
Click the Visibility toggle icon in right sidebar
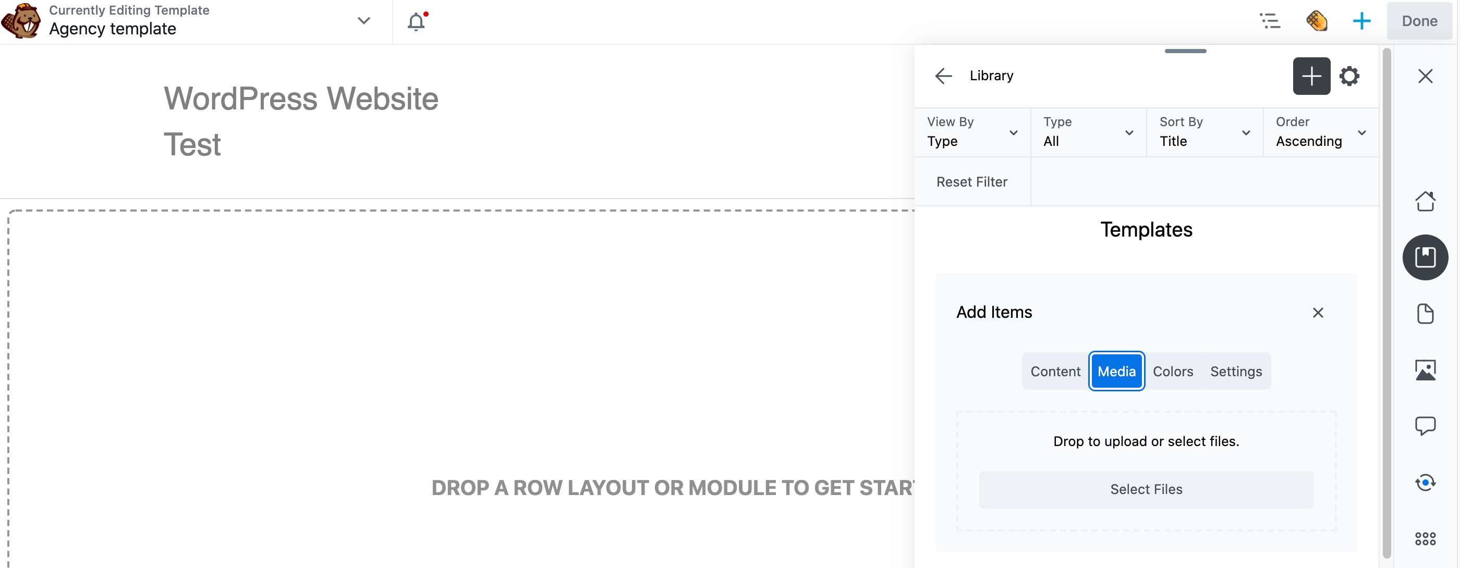coord(1426,483)
